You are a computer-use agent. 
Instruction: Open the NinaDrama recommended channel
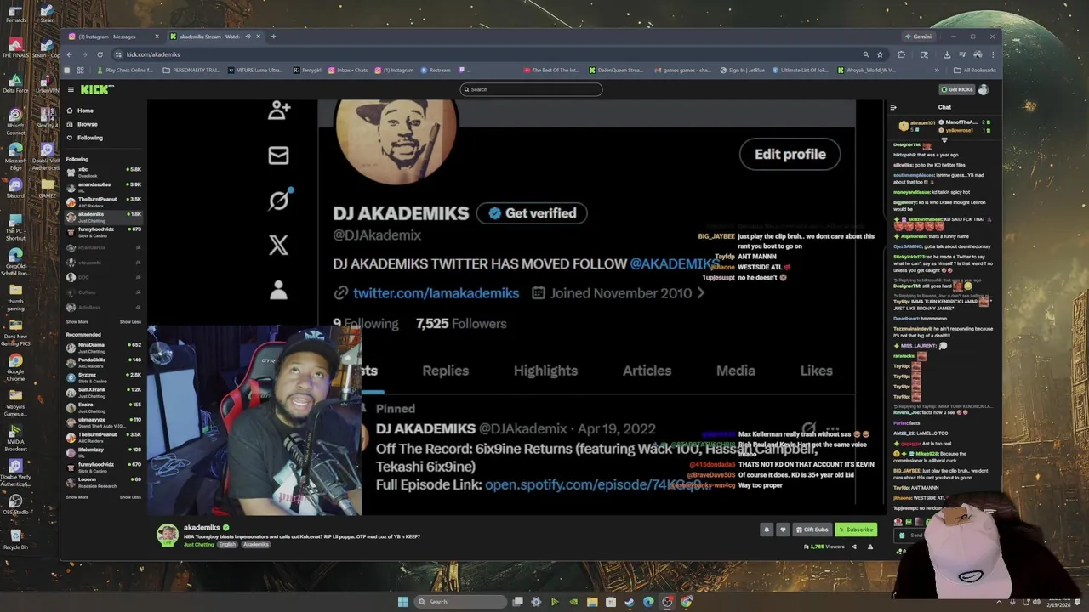103,348
